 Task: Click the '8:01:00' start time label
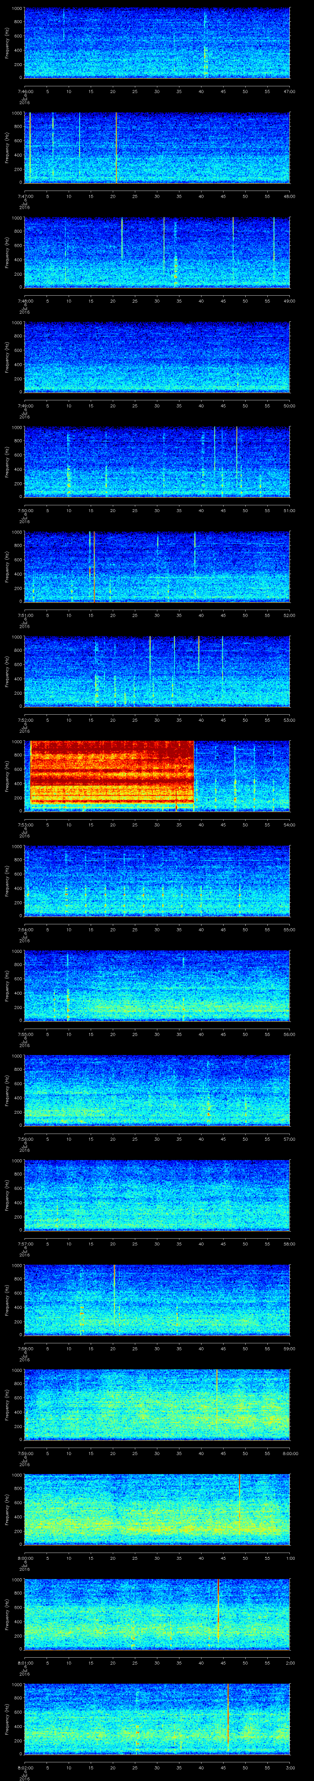[x=25, y=1662]
